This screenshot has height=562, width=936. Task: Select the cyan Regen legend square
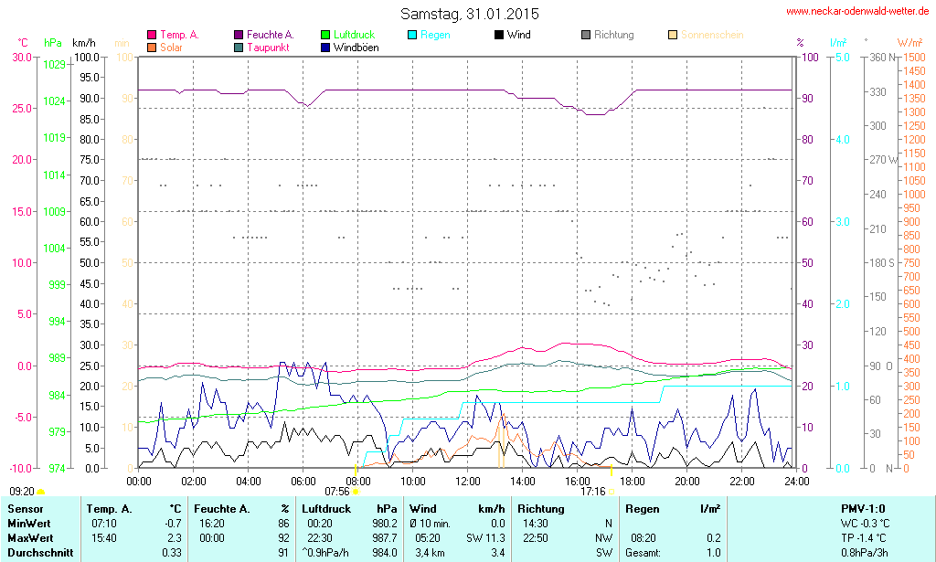[413, 35]
